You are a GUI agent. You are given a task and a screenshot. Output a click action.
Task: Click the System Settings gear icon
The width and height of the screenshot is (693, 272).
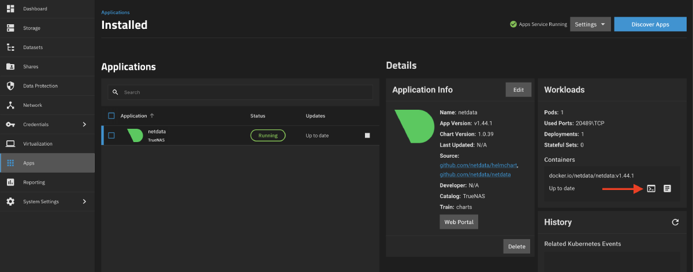point(10,202)
